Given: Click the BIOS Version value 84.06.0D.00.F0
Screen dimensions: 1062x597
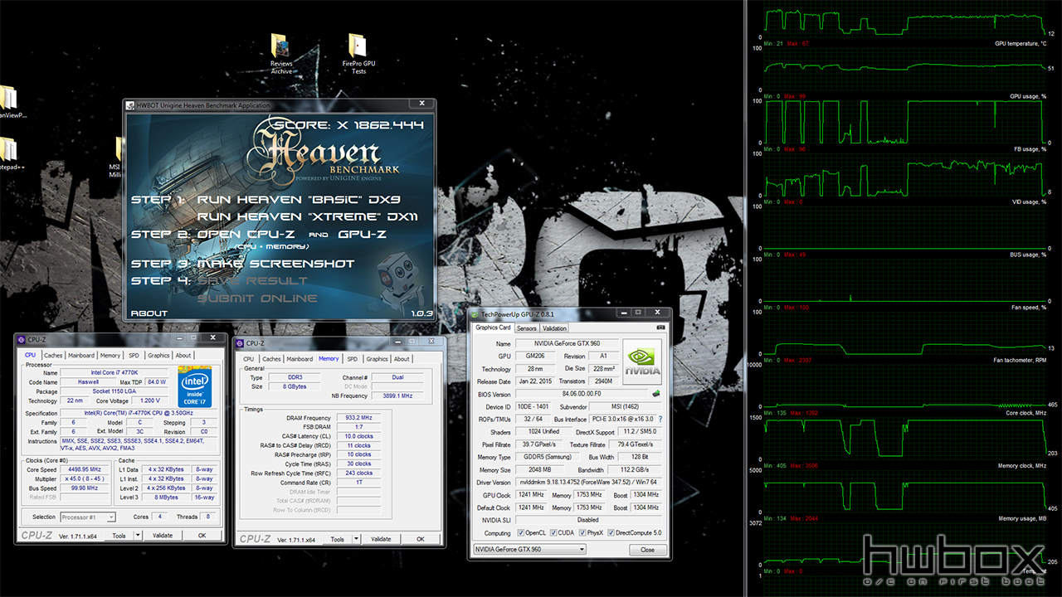Looking at the screenshot, I should (581, 394).
